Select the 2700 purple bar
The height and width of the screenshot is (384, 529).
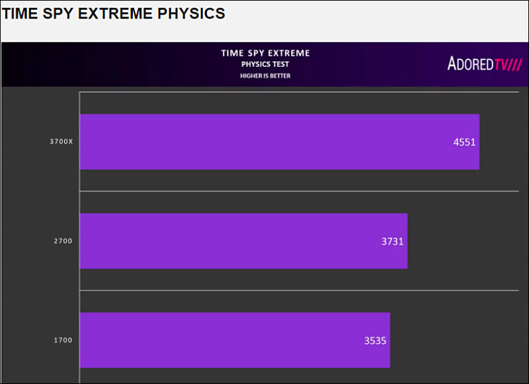[243, 241]
